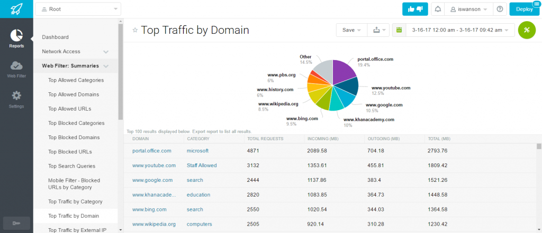
Task: Click the www.wikipedia.org domain link
Action: [x=154, y=224]
